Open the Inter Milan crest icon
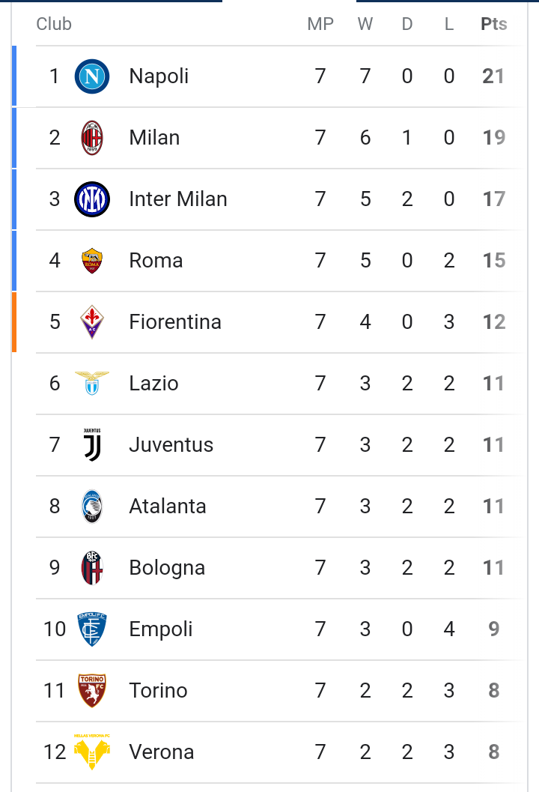539x792 pixels. [92, 199]
